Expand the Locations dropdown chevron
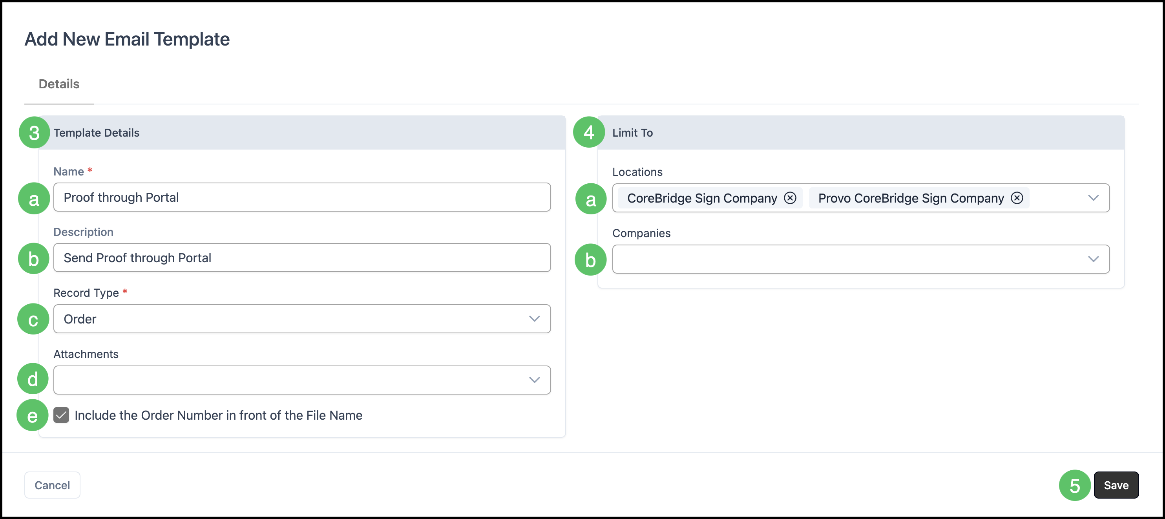This screenshot has height=519, width=1165. click(x=1093, y=198)
